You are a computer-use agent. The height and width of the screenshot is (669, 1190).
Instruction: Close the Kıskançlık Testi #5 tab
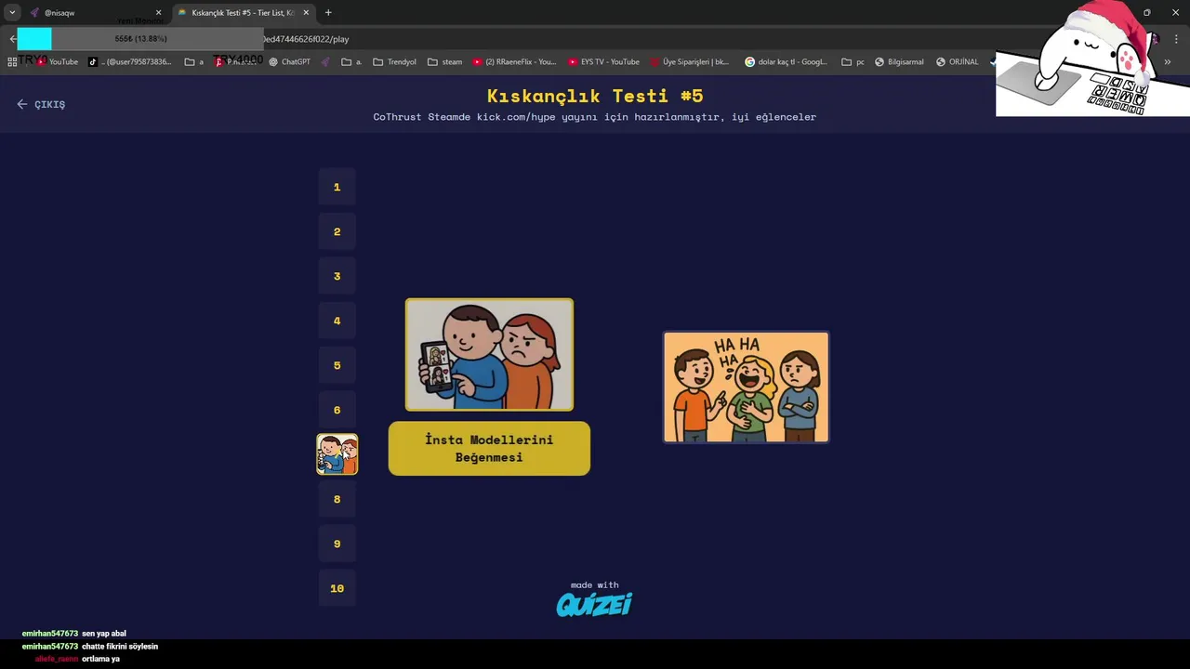pos(306,13)
